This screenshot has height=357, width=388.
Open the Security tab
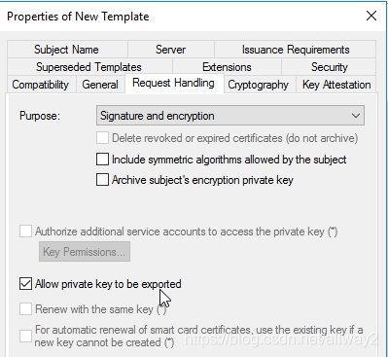329,67
